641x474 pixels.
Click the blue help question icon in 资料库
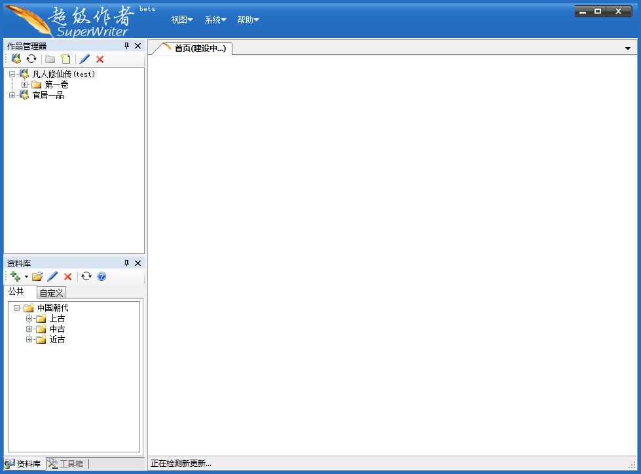pyautogui.click(x=101, y=277)
